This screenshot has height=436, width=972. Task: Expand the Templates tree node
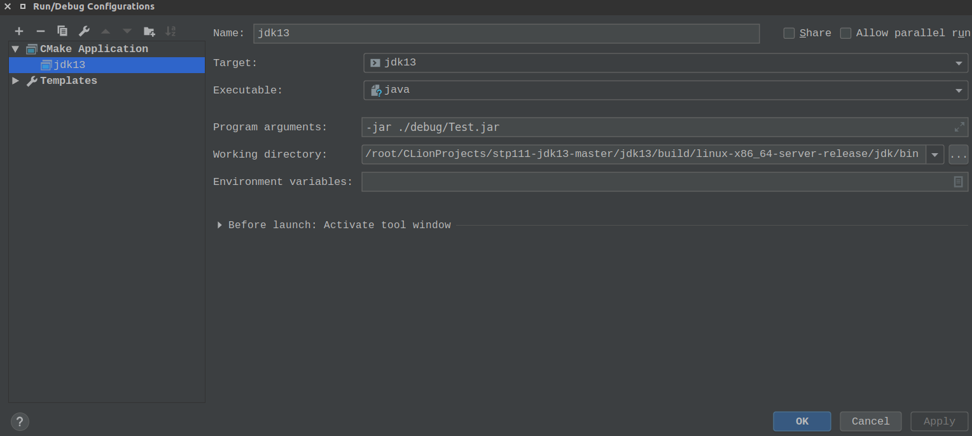coord(16,81)
